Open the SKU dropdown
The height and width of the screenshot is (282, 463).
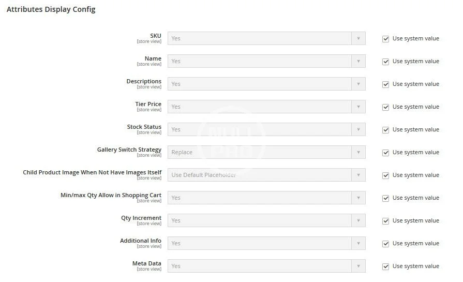tap(266, 38)
